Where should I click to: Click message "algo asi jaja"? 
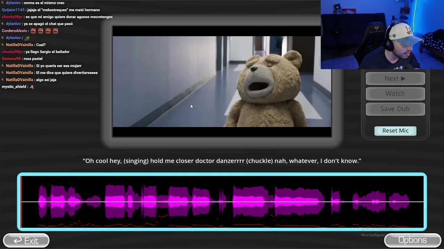tap(46, 80)
